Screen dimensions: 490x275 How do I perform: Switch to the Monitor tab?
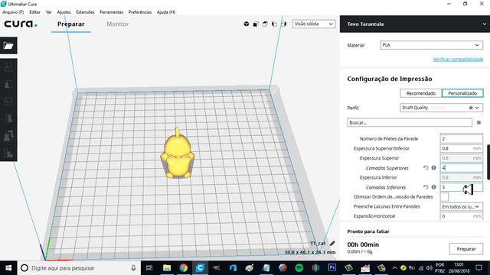pyautogui.click(x=117, y=24)
